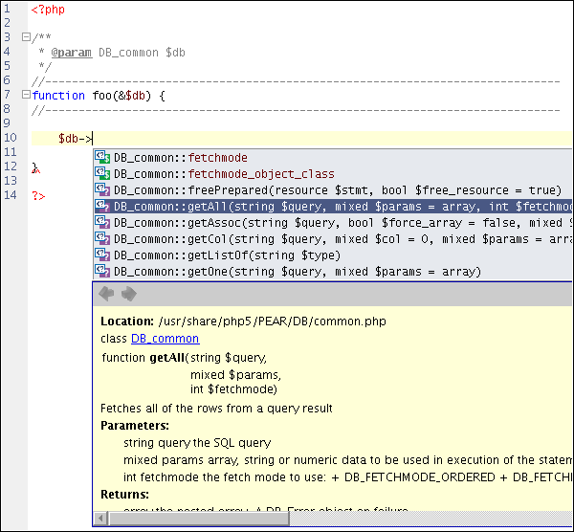
Task: Select the getListOf(string $type) suggestion
Action: [332, 255]
